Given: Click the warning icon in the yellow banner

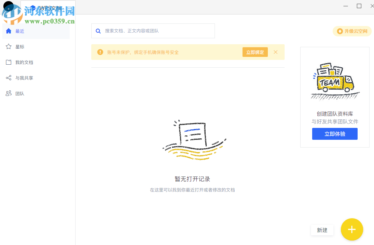Looking at the screenshot, I should coord(100,52).
